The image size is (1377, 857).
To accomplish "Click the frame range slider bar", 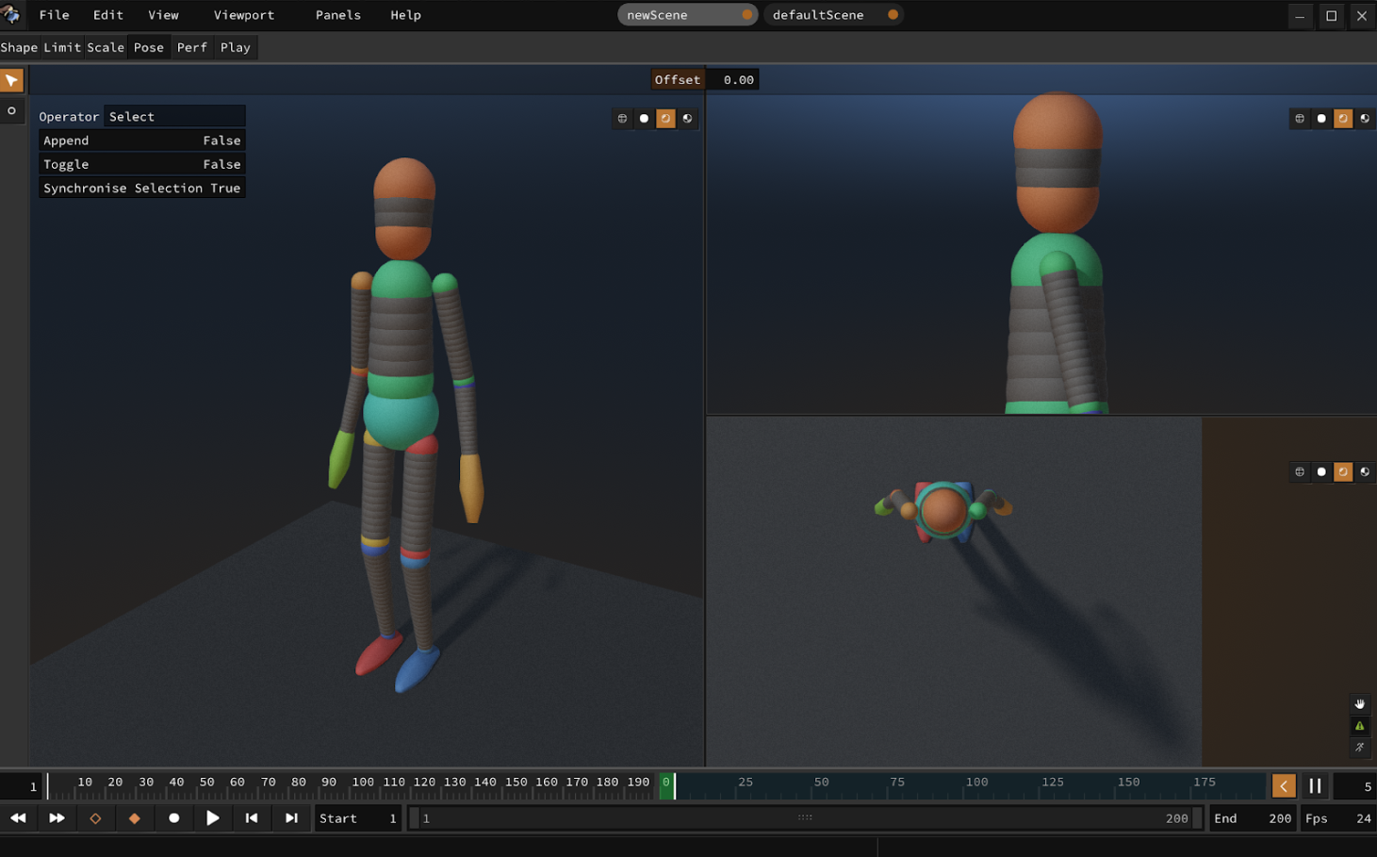I will click(x=804, y=818).
